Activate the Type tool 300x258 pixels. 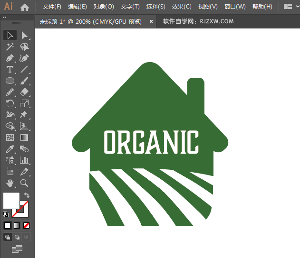point(10,69)
